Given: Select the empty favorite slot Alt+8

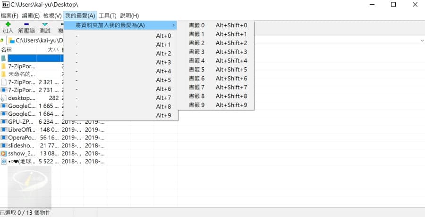Looking at the screenshot, I should [120, 107].
